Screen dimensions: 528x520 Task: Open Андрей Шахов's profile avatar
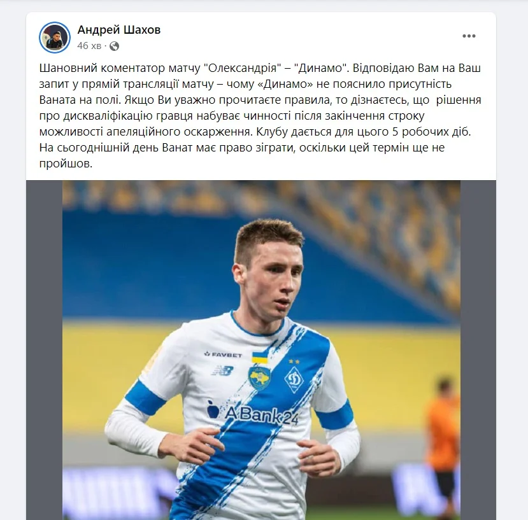point(55,38)
